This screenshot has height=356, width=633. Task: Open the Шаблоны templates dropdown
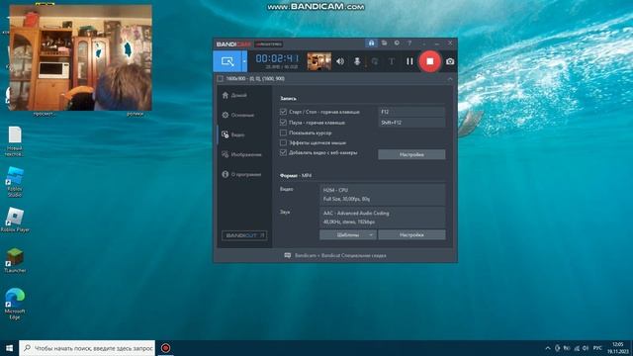[348, 235]
